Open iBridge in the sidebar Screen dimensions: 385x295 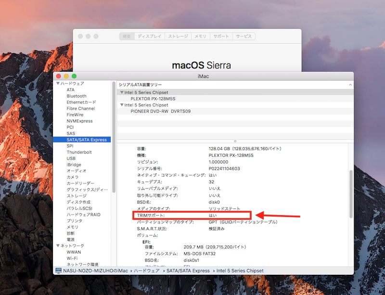click(x=74, y=165)
